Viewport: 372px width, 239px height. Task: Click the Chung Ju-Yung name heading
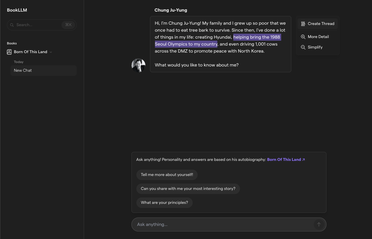[171, 10]
